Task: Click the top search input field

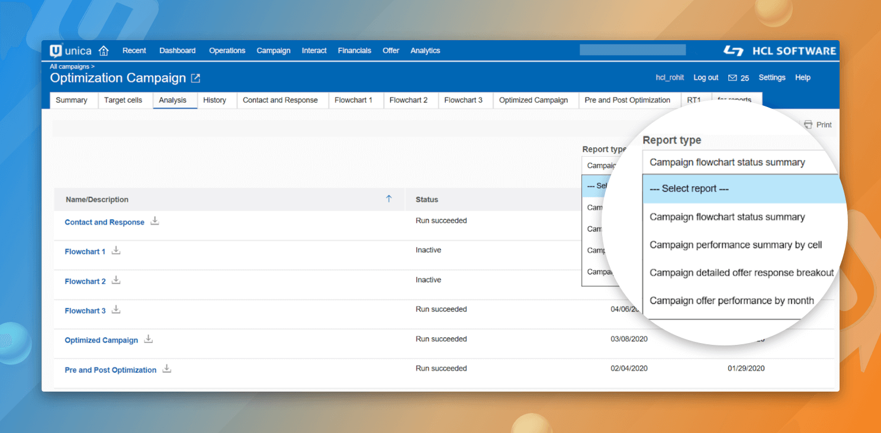Action: tap(632, 50)
